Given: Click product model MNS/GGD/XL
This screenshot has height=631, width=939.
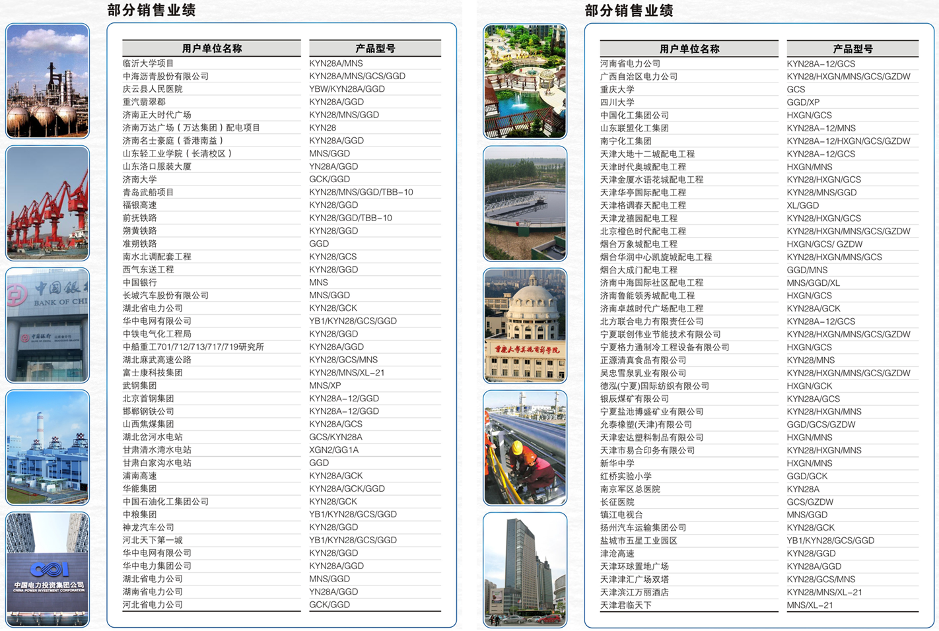Looking at the screenshot, I should [x=814, y=282].
